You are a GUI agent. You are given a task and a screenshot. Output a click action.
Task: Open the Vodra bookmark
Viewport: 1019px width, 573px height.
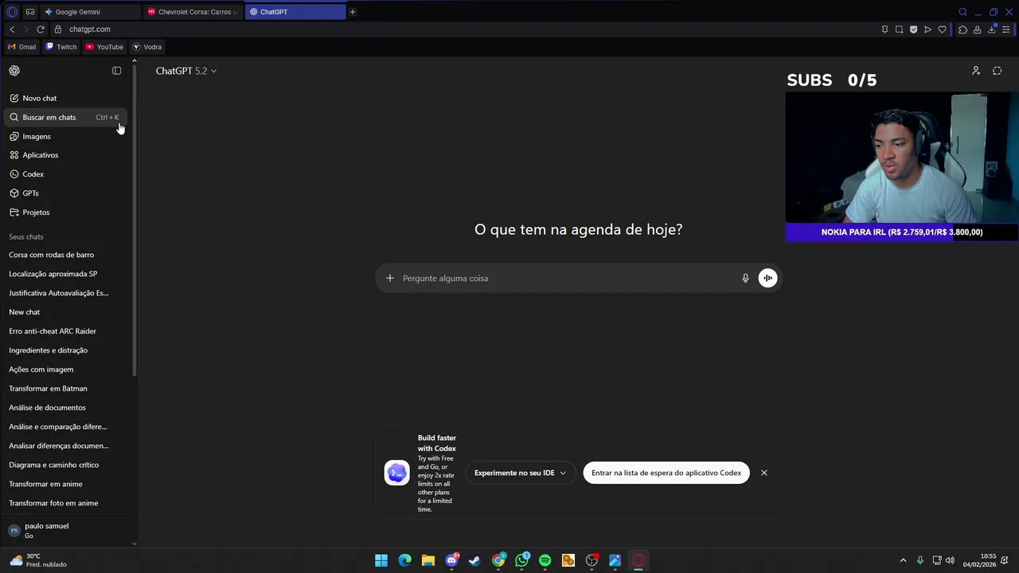point(147,47)
